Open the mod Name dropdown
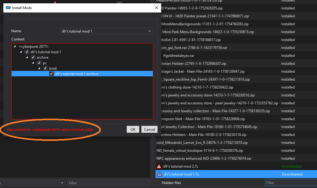317x188 pixels. point(149,31)
